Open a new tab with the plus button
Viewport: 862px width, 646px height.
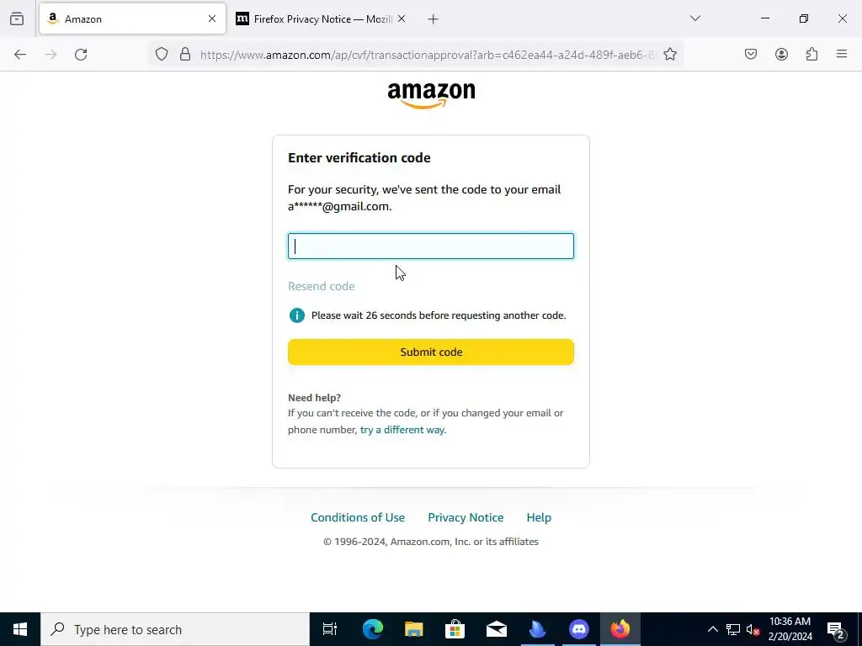point(434,19)
